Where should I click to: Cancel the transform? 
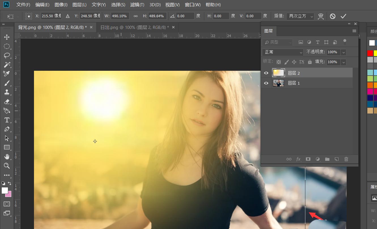click(333, 16)
